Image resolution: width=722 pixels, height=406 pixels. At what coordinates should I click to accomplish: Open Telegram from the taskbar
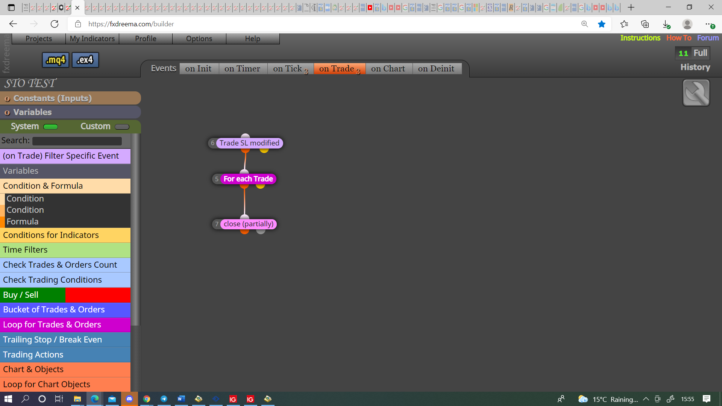pyautogui.click(x=164, y=399)
